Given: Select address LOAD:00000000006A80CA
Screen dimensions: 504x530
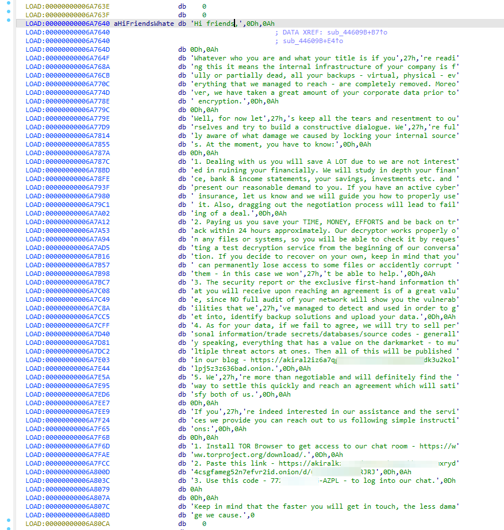Looking at the screenshot, I should point(68,524).
